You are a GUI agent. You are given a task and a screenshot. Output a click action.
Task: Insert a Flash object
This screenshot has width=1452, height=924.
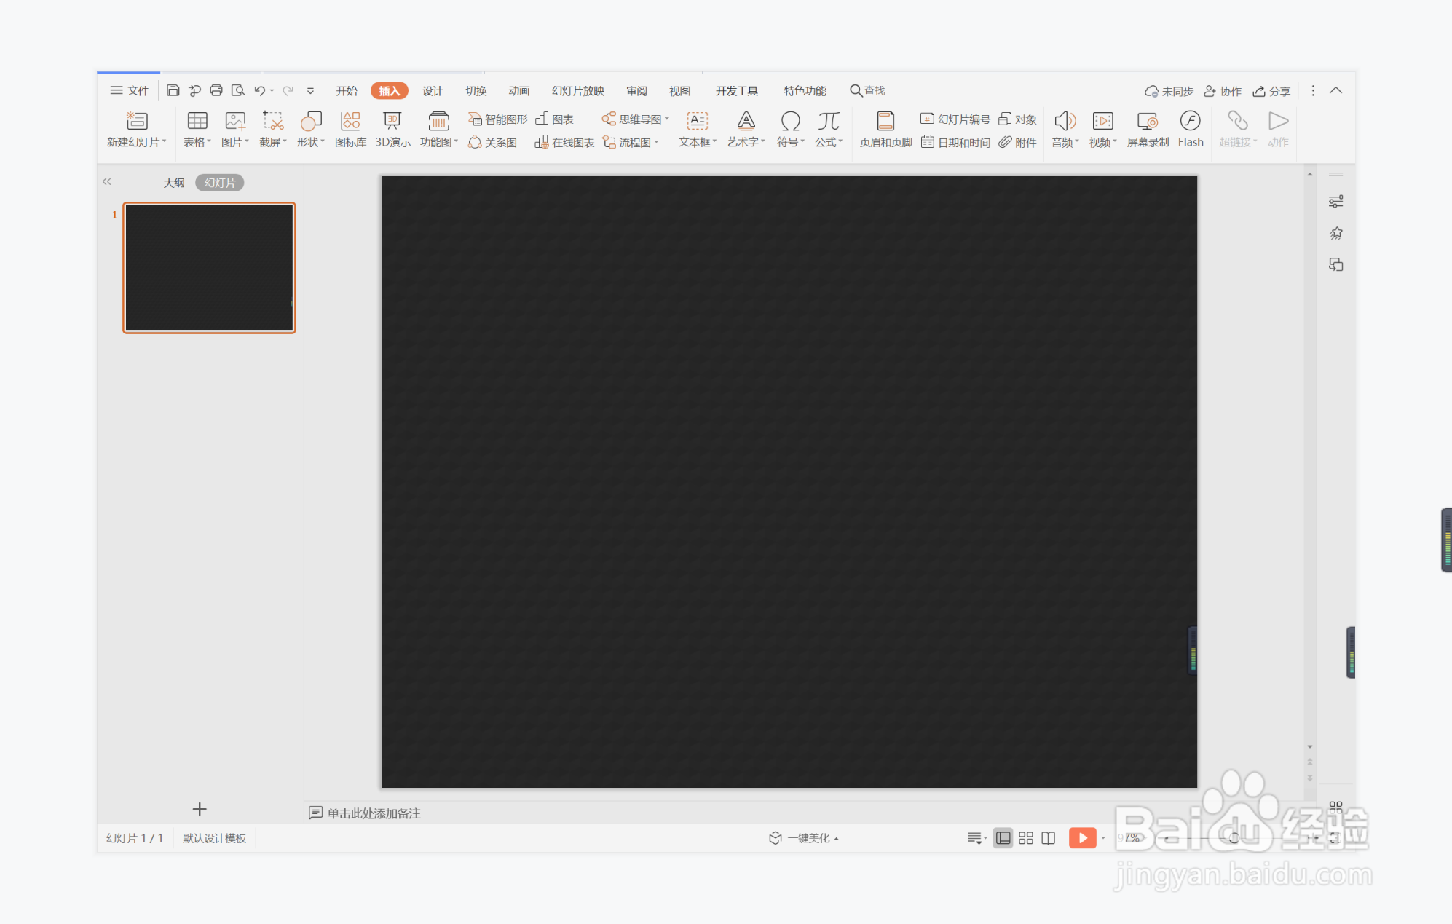1191,129
